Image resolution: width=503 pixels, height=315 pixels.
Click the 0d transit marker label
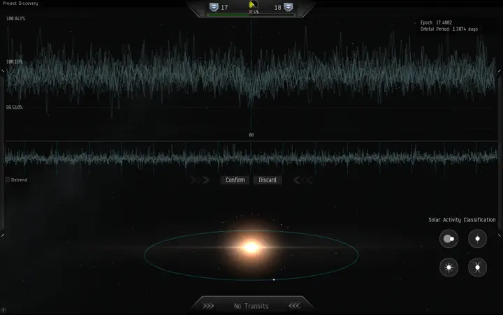[x=251, y=135]
